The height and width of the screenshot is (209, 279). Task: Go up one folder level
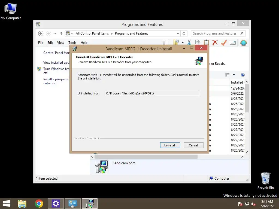click(61, 33)
